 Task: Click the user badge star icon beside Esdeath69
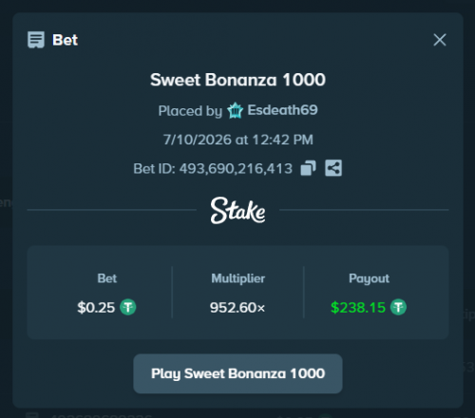(235, 110)
